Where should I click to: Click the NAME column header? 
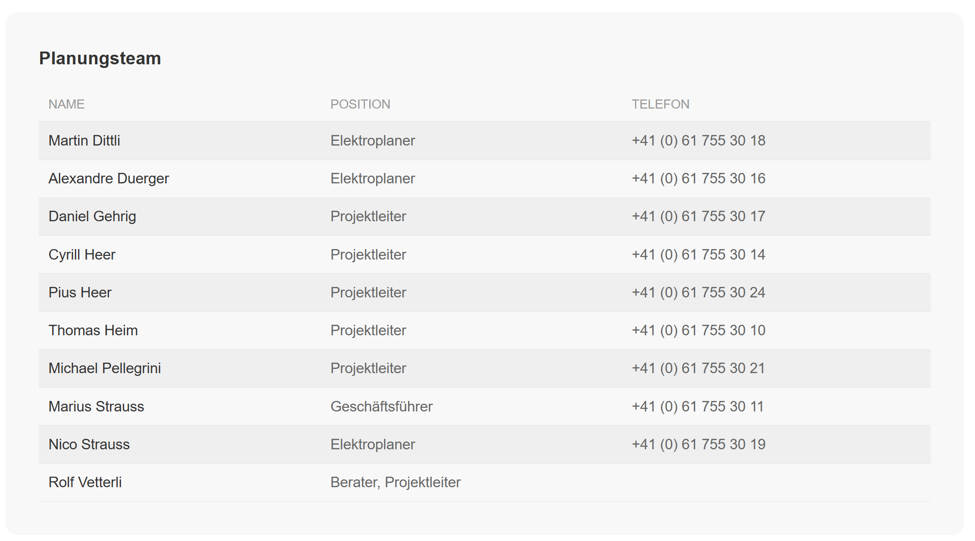pyautogui.click(x=67, y=104)
